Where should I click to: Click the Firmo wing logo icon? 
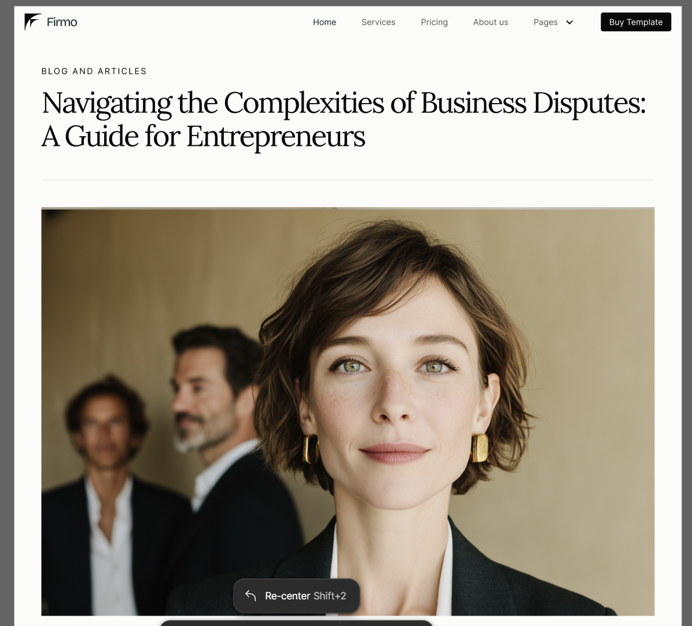32,21
